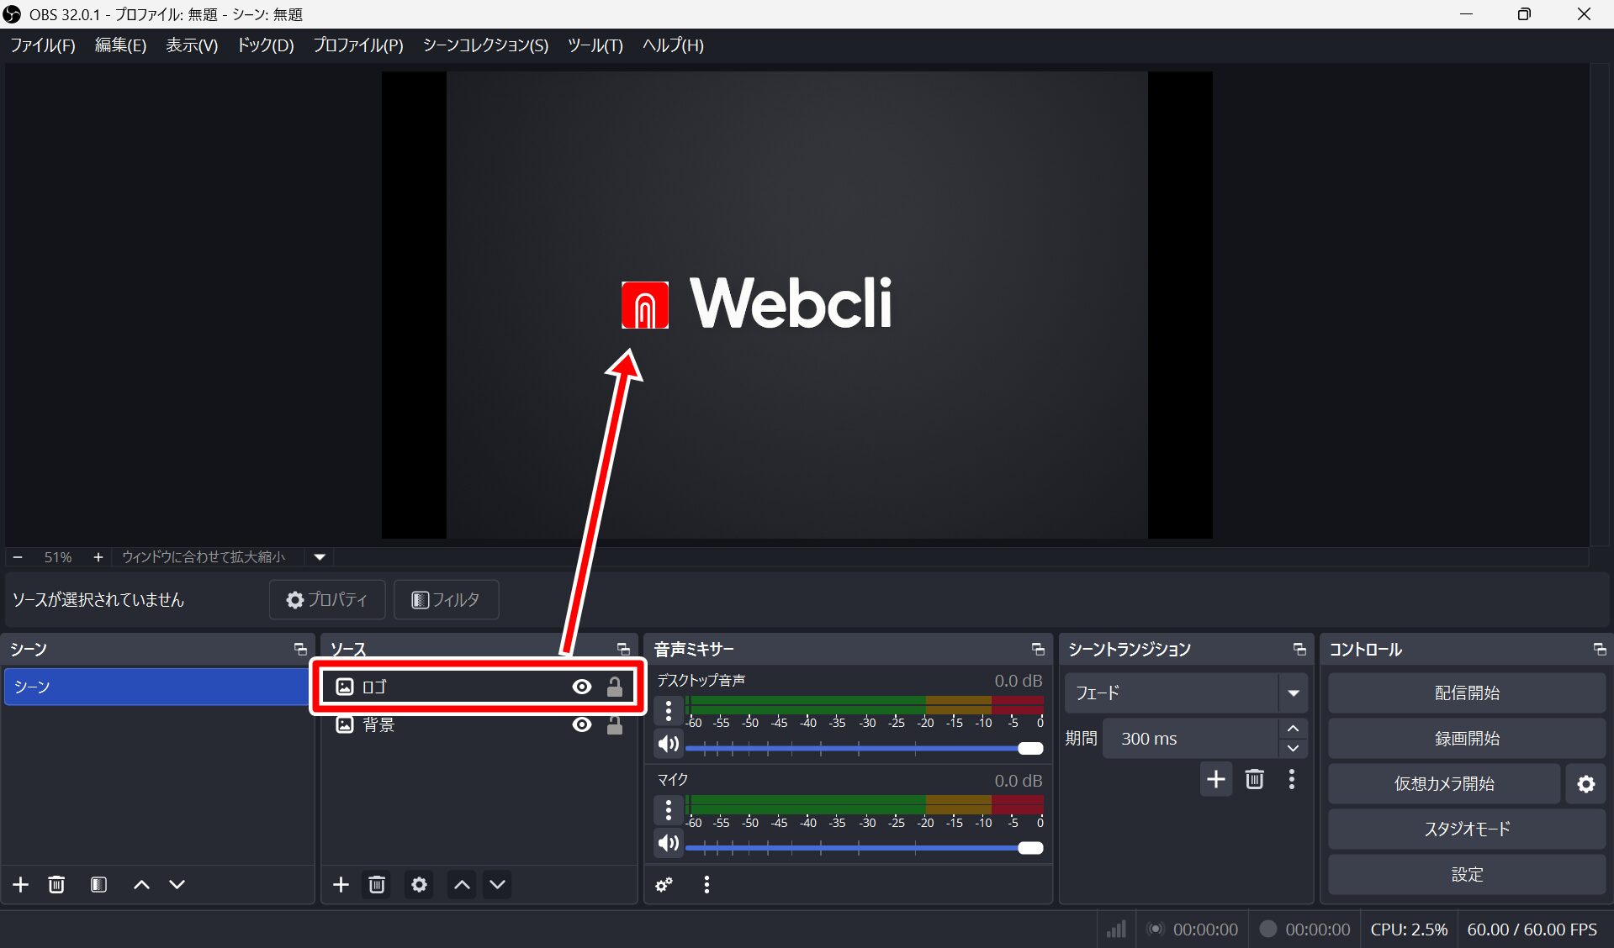
Task: Open virtual camera settings gear
Action: [1585, 784]
